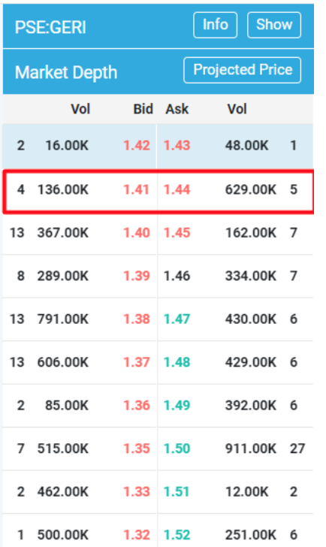326x547 pixels.
Task: Pick the 1.44 ask price
Action: (x=177, y=190)
